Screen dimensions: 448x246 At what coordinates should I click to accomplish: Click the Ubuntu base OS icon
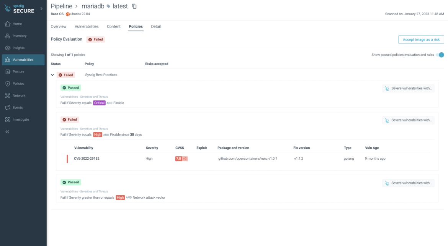68,14
